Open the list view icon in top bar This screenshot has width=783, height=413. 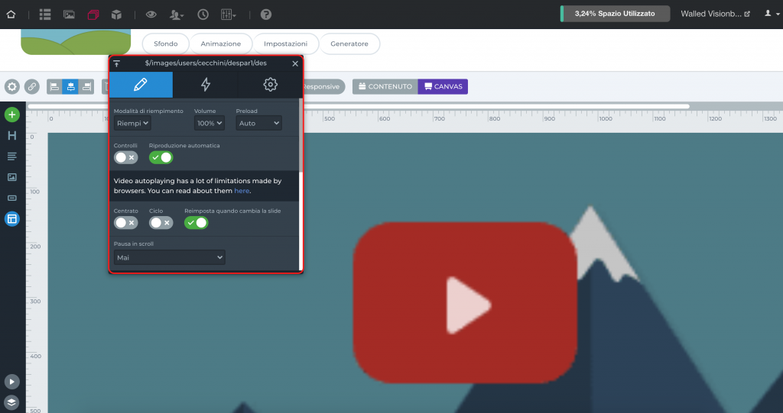click(x=45, y=15)
